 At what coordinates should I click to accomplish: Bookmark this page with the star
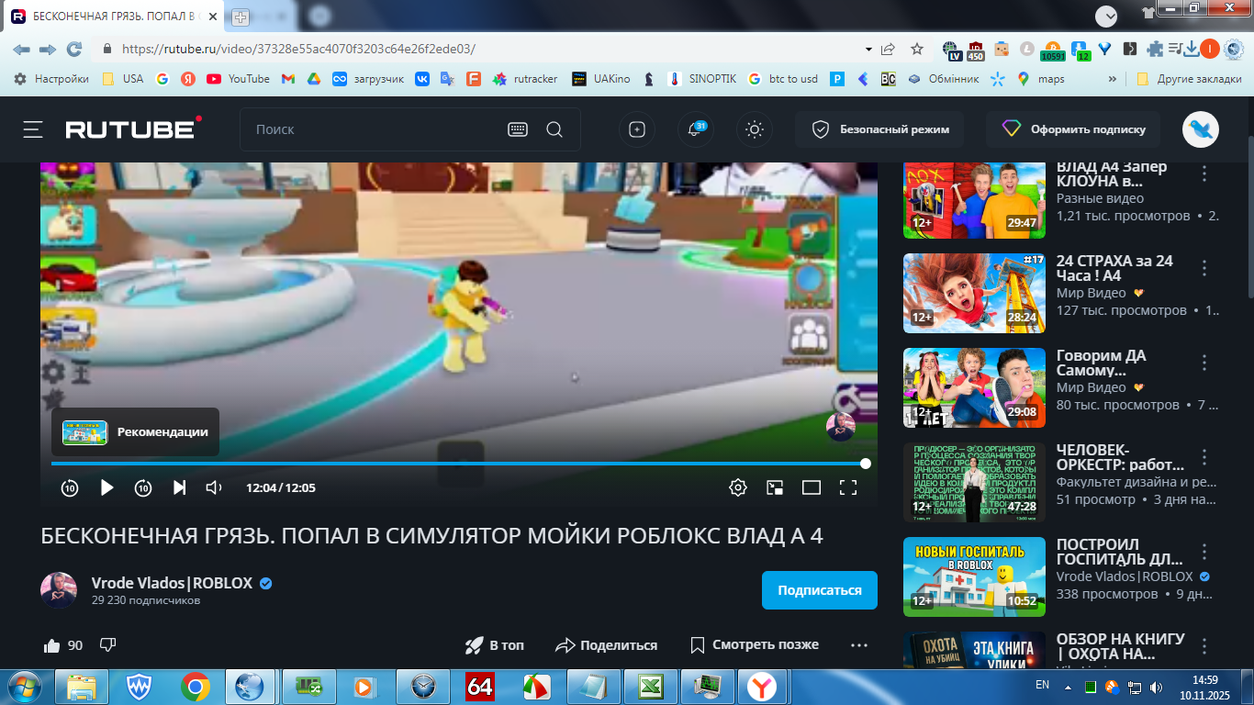(x=916, y=49)
